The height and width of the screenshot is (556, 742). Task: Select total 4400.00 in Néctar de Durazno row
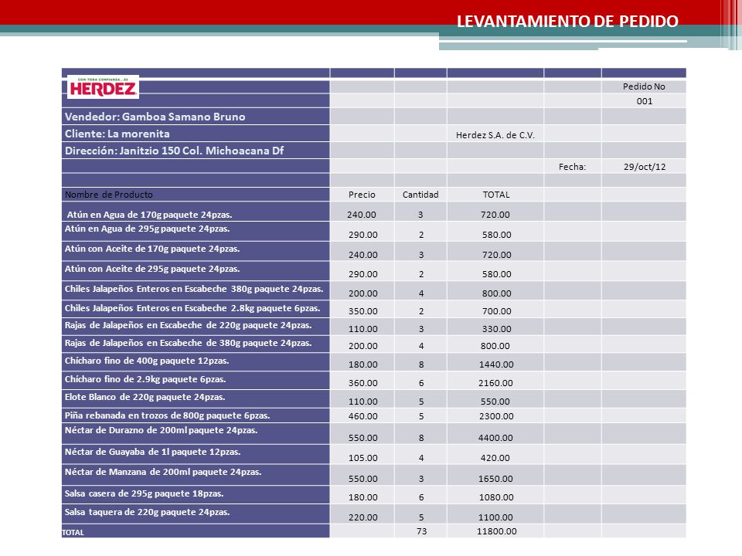(x=495, y=438)
